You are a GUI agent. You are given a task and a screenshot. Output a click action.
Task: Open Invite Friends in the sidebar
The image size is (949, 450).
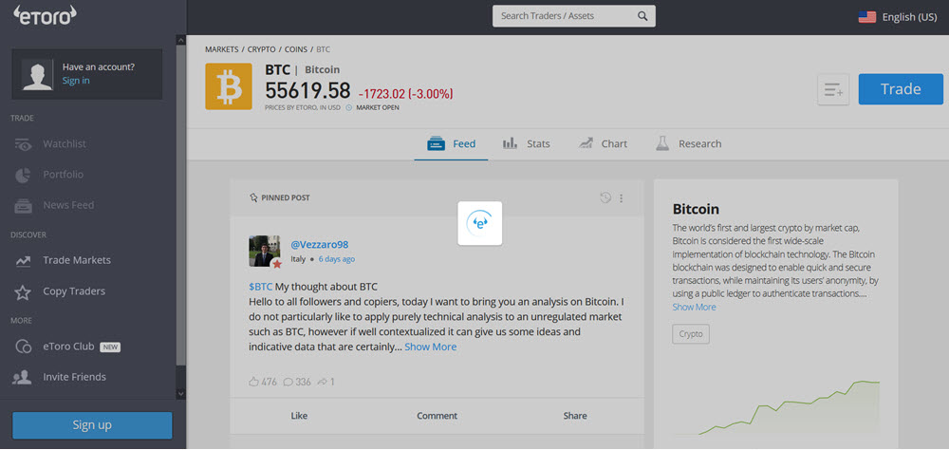click(74, 377)
